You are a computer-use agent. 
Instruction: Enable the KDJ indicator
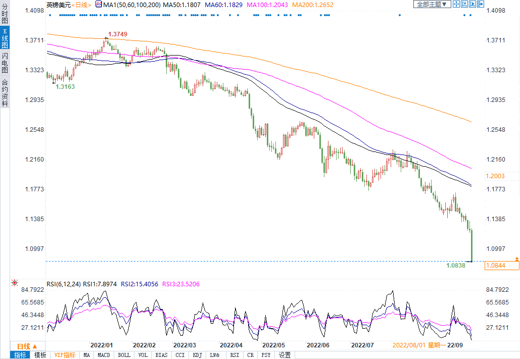(x=197, y=355)
